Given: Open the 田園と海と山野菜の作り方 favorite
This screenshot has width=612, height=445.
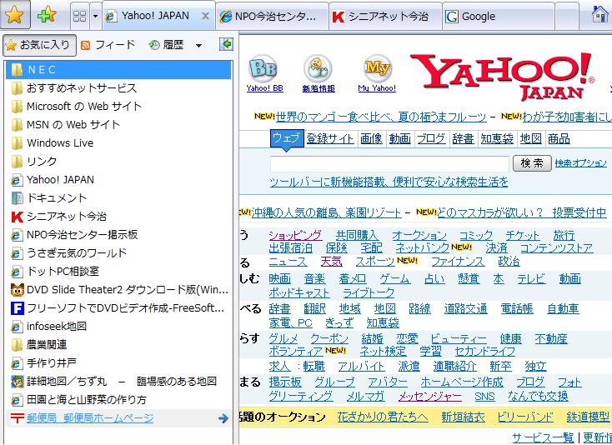Looking at the screenshot, I should click(118, 400).
